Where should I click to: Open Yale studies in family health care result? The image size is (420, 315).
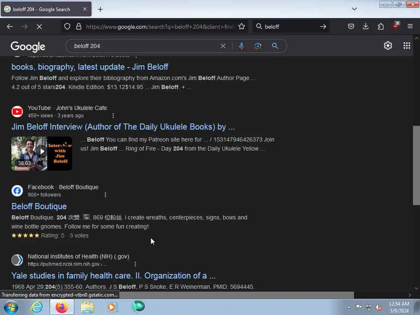pos(114,276)
